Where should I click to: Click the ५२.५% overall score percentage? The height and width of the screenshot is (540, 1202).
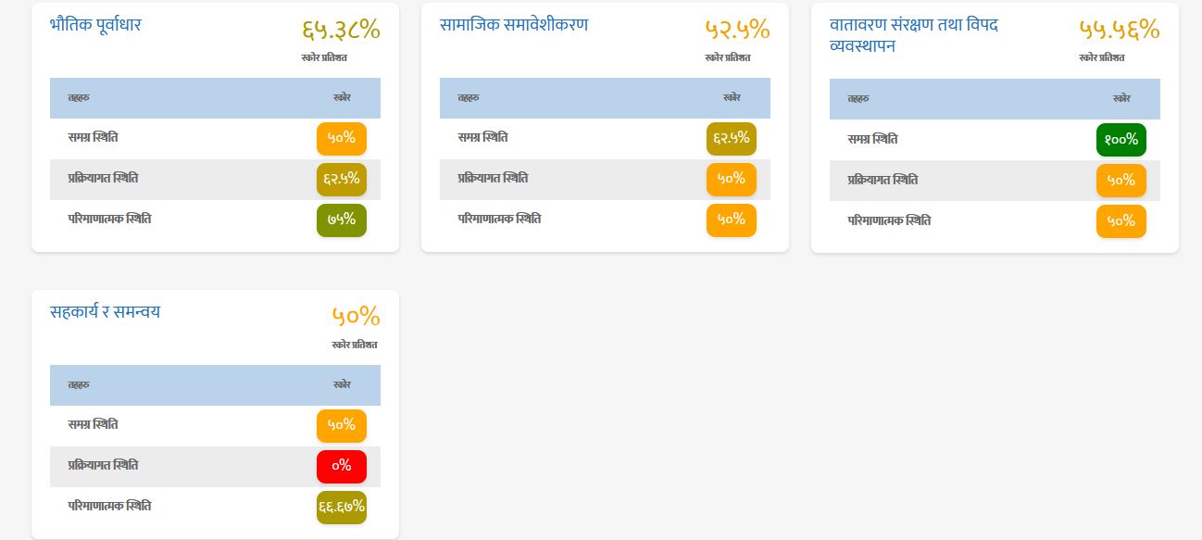coord(736,30)
